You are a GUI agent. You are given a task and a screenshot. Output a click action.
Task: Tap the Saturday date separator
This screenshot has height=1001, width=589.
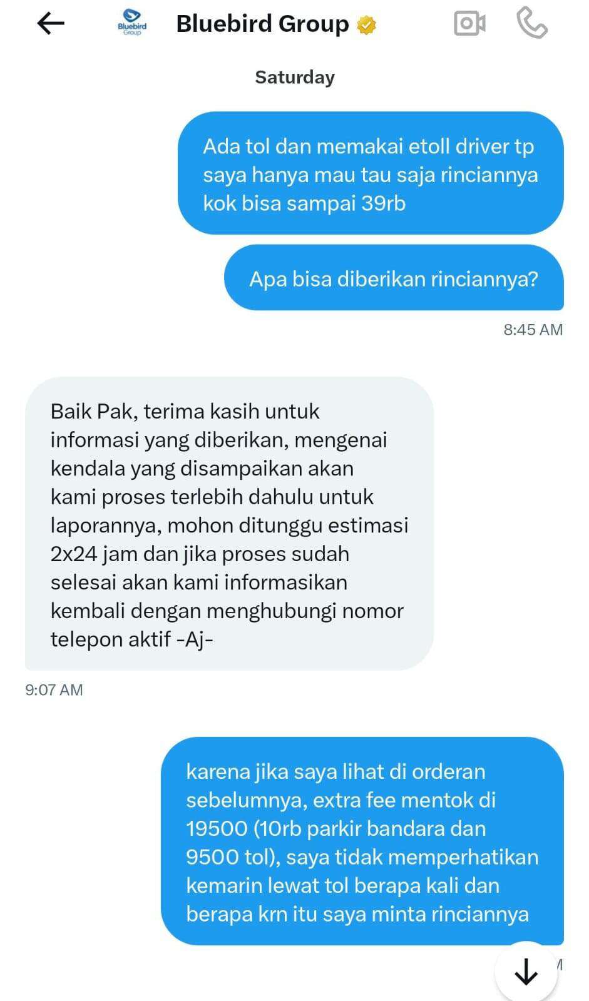[295, 77]
